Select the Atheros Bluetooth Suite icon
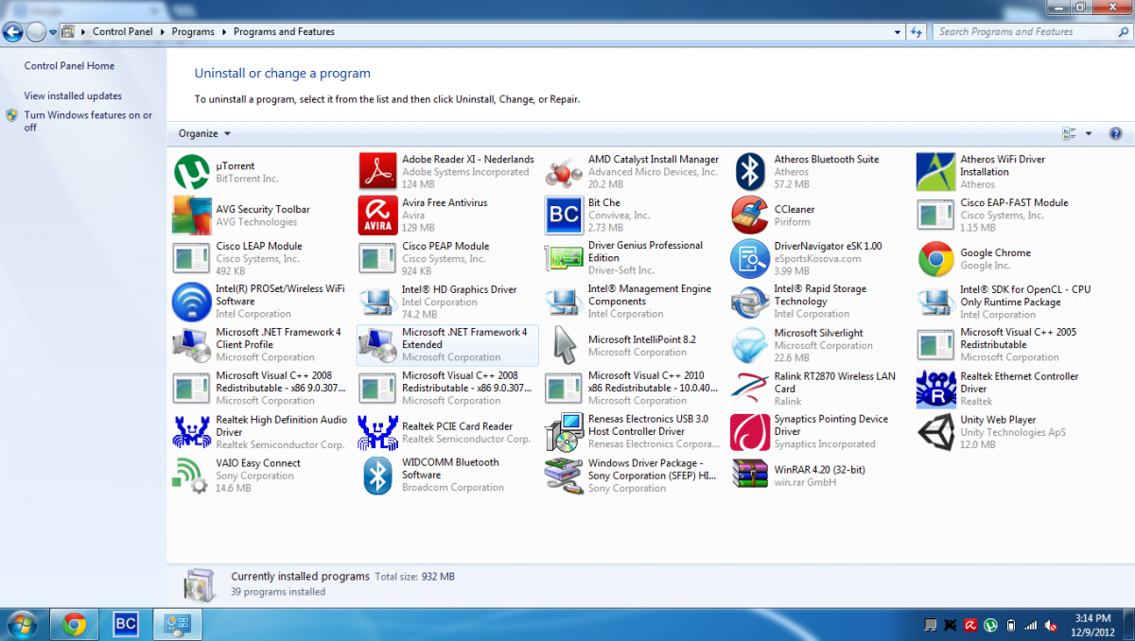 [x=750, y=172]
